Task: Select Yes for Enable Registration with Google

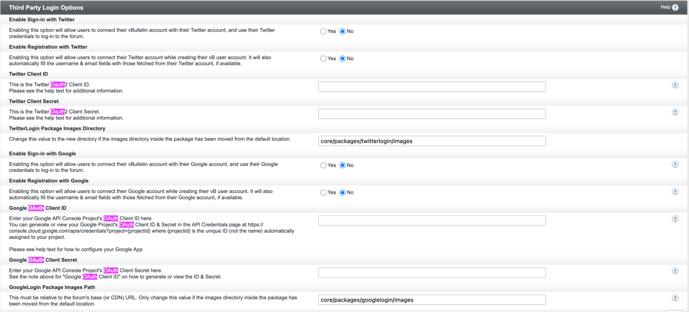Action: (323, 193)
